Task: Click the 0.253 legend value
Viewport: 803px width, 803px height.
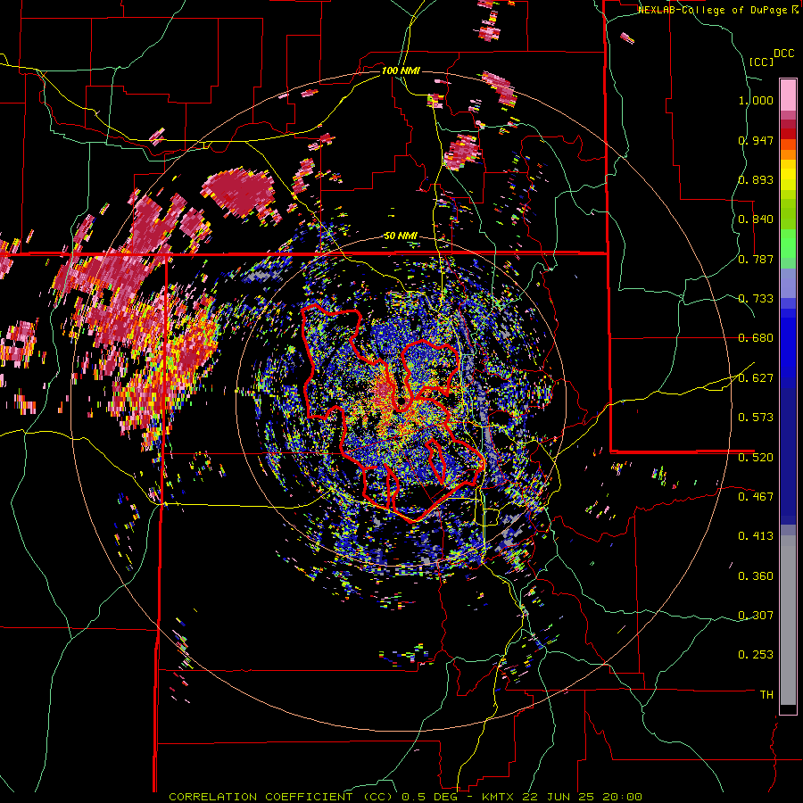Action: click(756, 655)
